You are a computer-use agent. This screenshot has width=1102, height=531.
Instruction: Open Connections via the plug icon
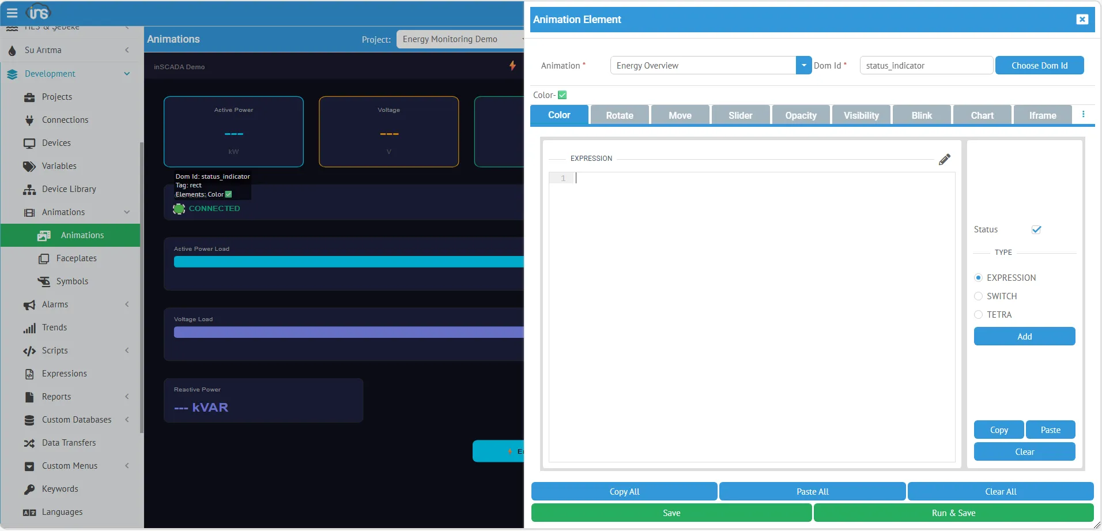coord(29,120)
